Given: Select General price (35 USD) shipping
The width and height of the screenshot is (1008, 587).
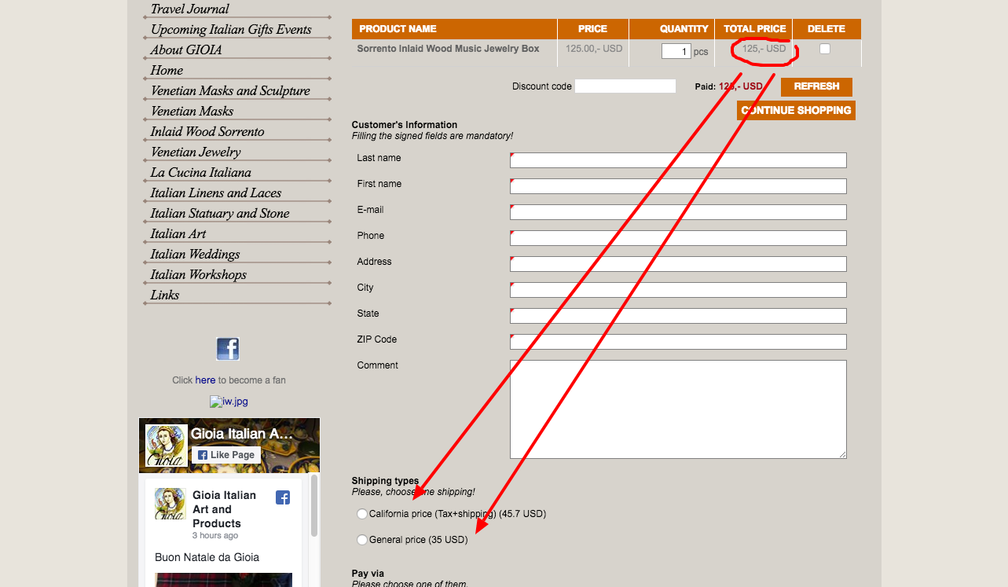Looking at the screenshot, I should pyautogui.click(x=362, y=540).
